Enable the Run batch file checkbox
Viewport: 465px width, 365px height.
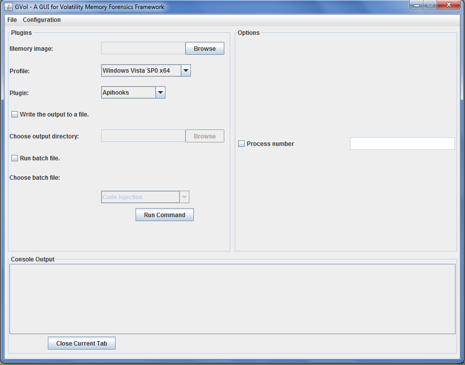click(x=14, y=158)
